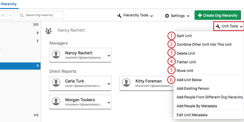
Task: Click Move Unit menu entry
Action: (185, 71)
